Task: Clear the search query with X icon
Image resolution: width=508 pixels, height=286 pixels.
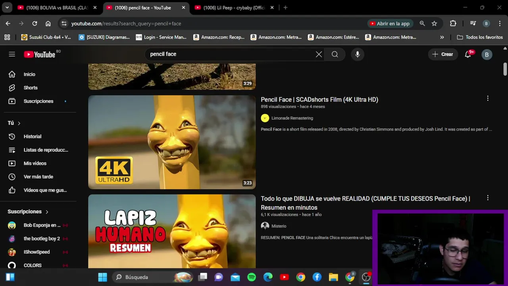Action: point(319,54)
